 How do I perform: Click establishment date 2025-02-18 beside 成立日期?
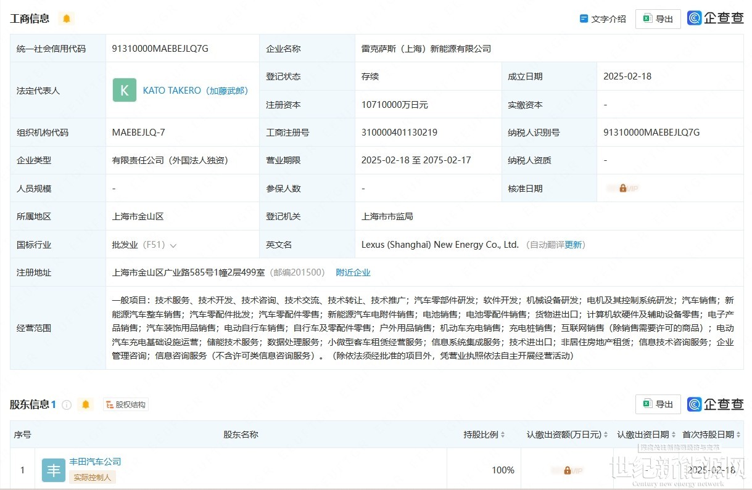(x=627, y=76)
